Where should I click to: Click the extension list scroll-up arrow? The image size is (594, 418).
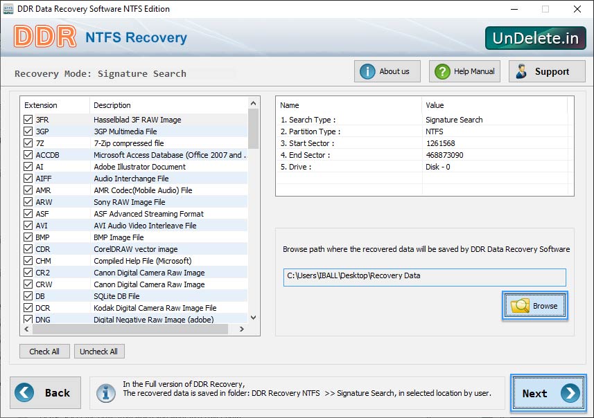point(254,103)
